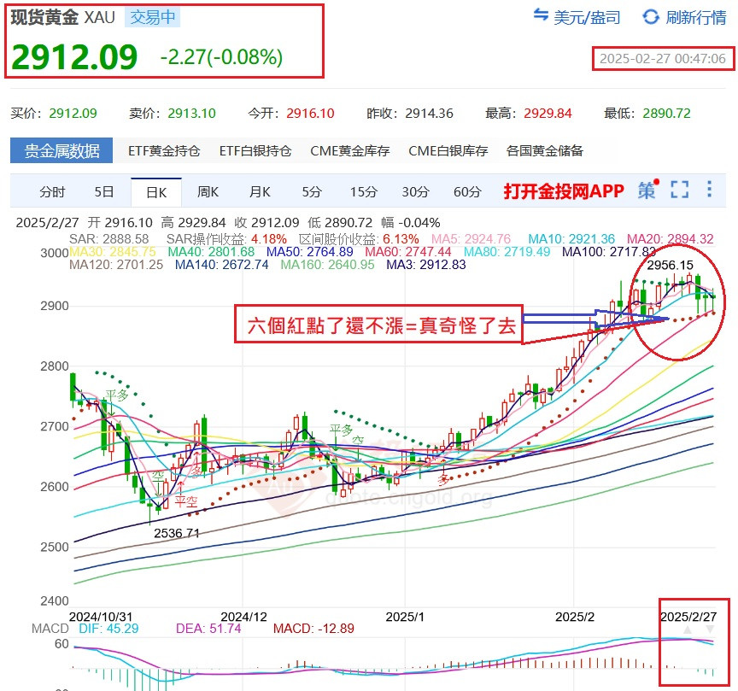Click the 打开金投网APP link
The height and width of the screenshot is (691, 738).
pos(564,191)
